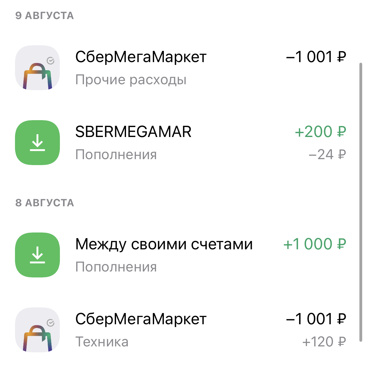Image resolution: width=365 pixels, height=367 pixels.
Task: Tap the +1 000 ₽ transfer amount
Action: click(x=315, y=244)
